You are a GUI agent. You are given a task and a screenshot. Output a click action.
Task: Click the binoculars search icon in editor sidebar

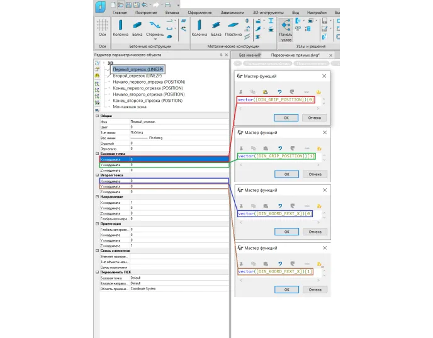point(97,76)
